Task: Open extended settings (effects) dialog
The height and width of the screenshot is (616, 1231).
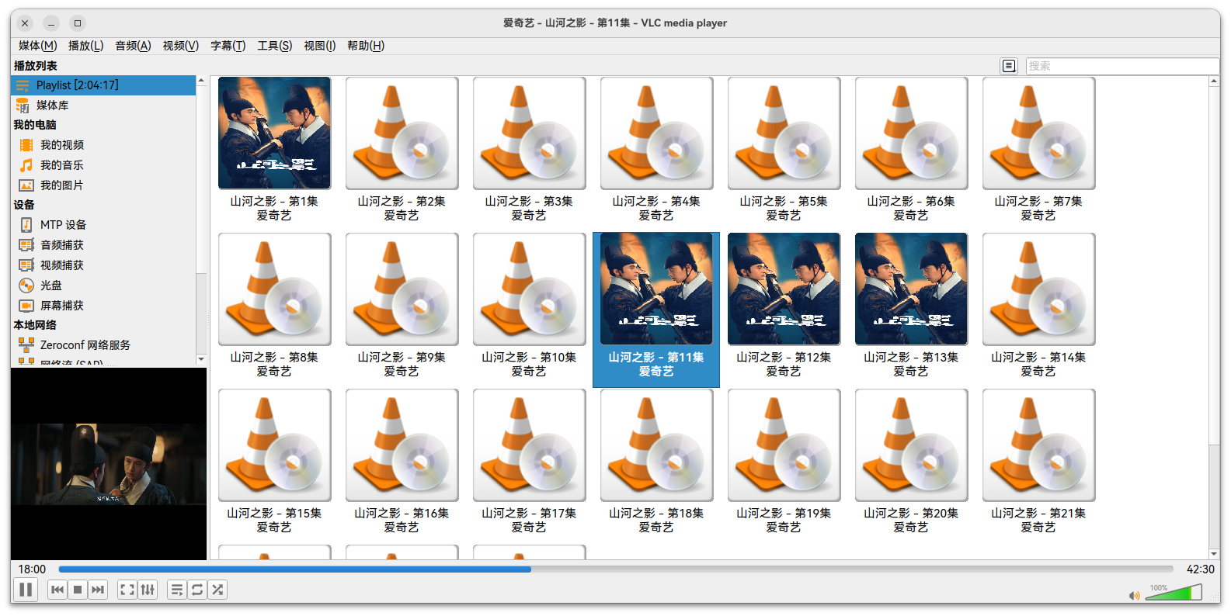Action: [x=148, y=590]
